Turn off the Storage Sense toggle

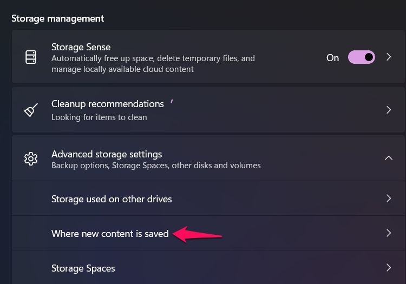pyautogui.click(x=362, y=57)
